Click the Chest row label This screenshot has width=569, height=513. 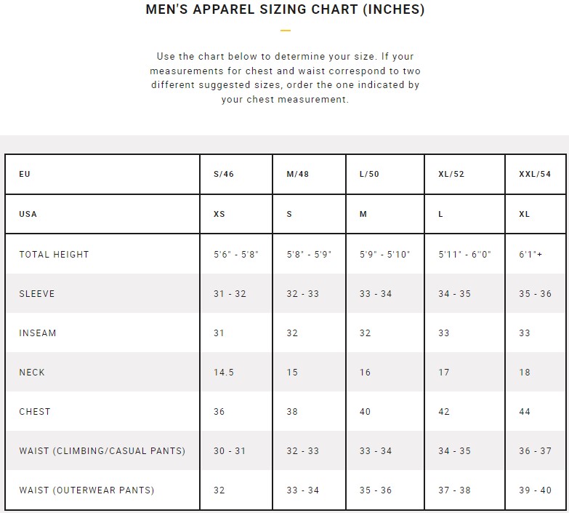[34, 412]
